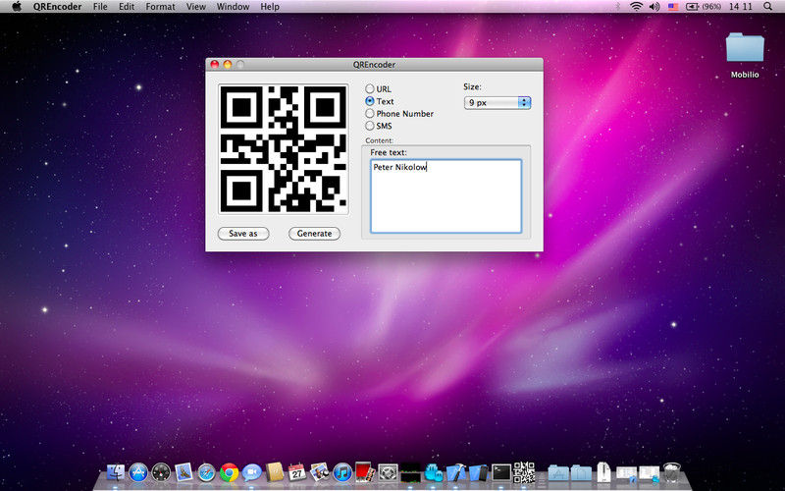
Task: Open the Address Book dock icon
Action: tap(275, 472)
